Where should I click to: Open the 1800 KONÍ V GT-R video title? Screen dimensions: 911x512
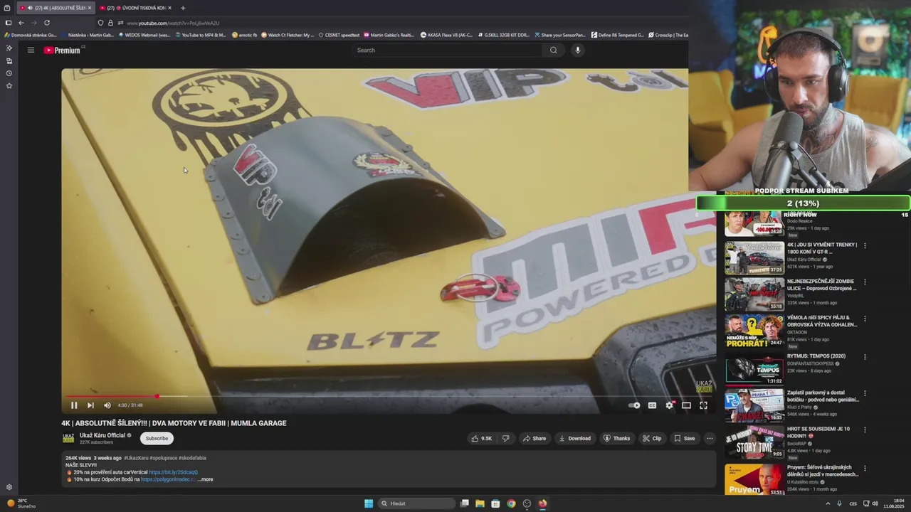822,248
